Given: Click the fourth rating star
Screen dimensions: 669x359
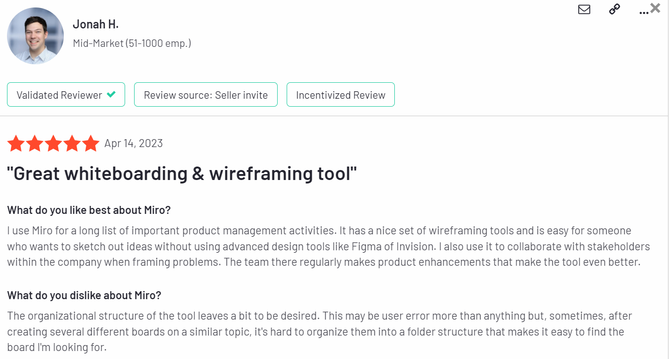Looking at the screenshot, I should click(72, 144).
